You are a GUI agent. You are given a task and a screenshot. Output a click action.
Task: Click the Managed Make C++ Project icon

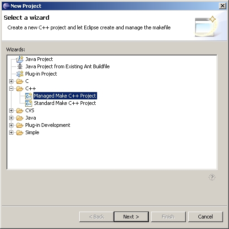pyautogui.click(x=28, y=96)
